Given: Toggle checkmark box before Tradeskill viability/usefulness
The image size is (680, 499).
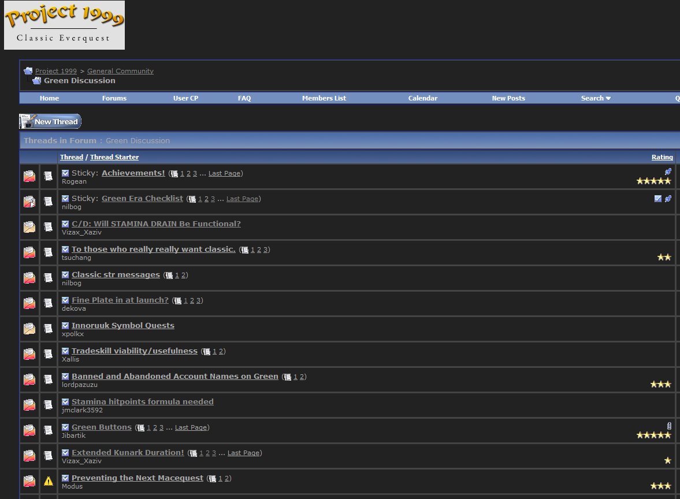Looking at the screenshot, I should (x=65, y=351).
